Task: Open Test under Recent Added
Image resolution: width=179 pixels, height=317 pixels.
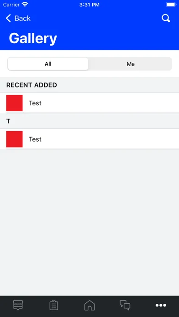Action: tap(89, 103)
